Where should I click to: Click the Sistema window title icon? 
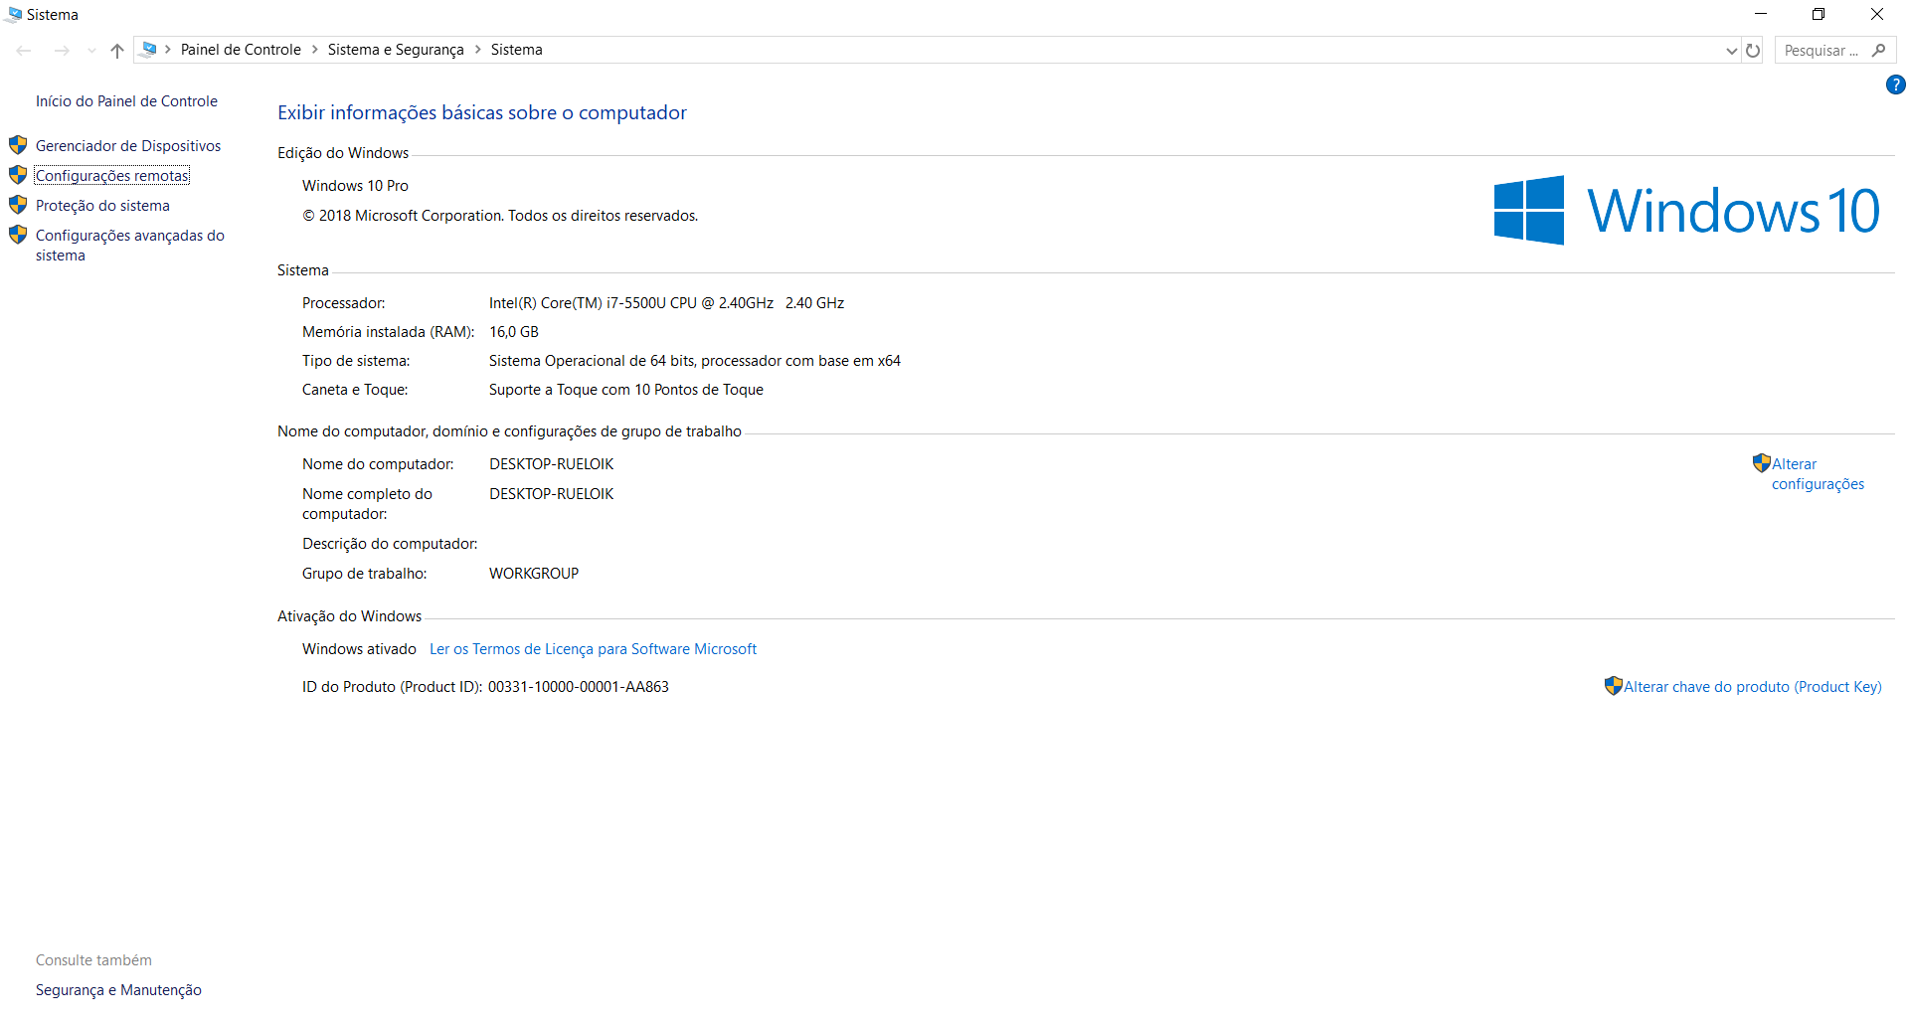(x=14, y=15)
